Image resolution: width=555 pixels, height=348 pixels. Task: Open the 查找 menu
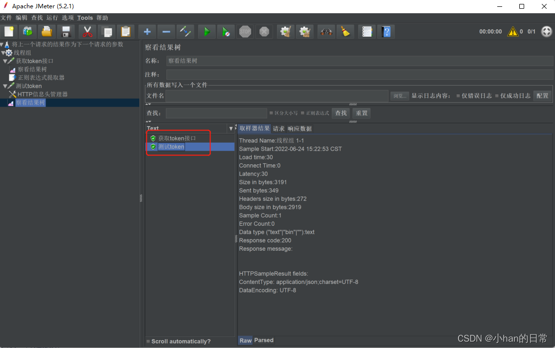37,18
